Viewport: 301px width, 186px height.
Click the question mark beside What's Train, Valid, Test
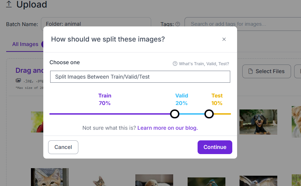click(x=175, y=64)
